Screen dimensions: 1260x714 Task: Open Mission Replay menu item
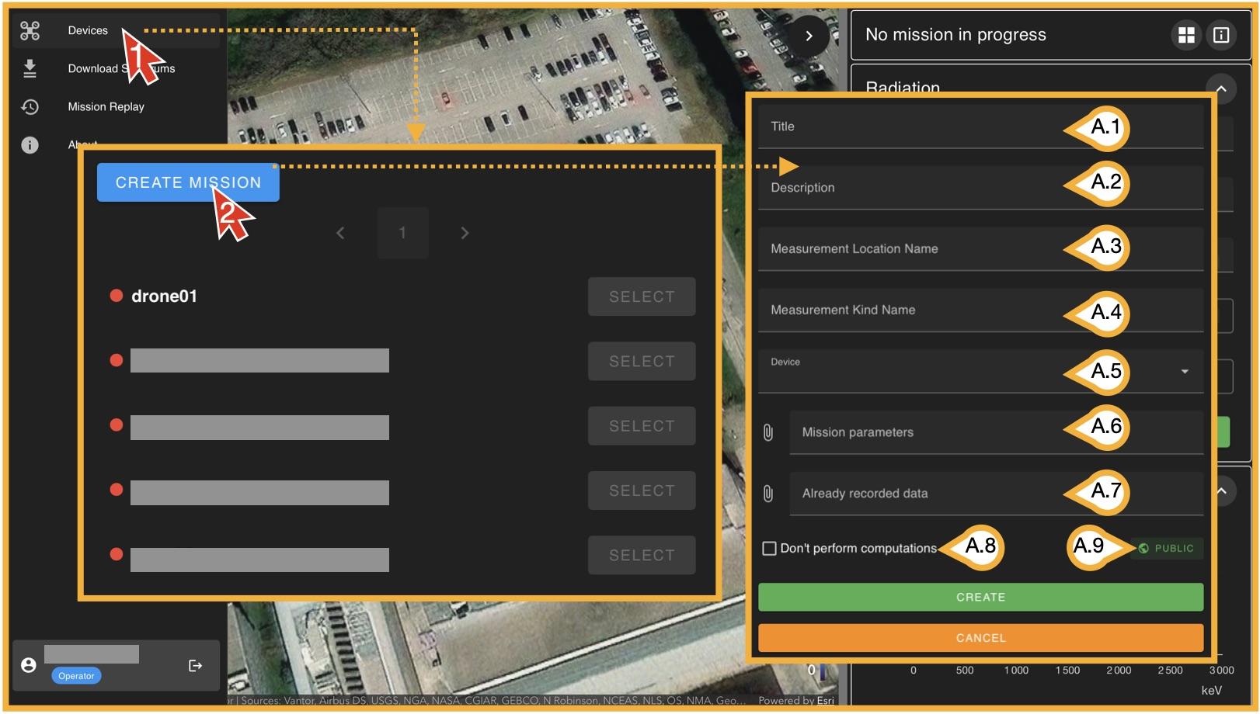pyautogui.click(x=106, y=107)
